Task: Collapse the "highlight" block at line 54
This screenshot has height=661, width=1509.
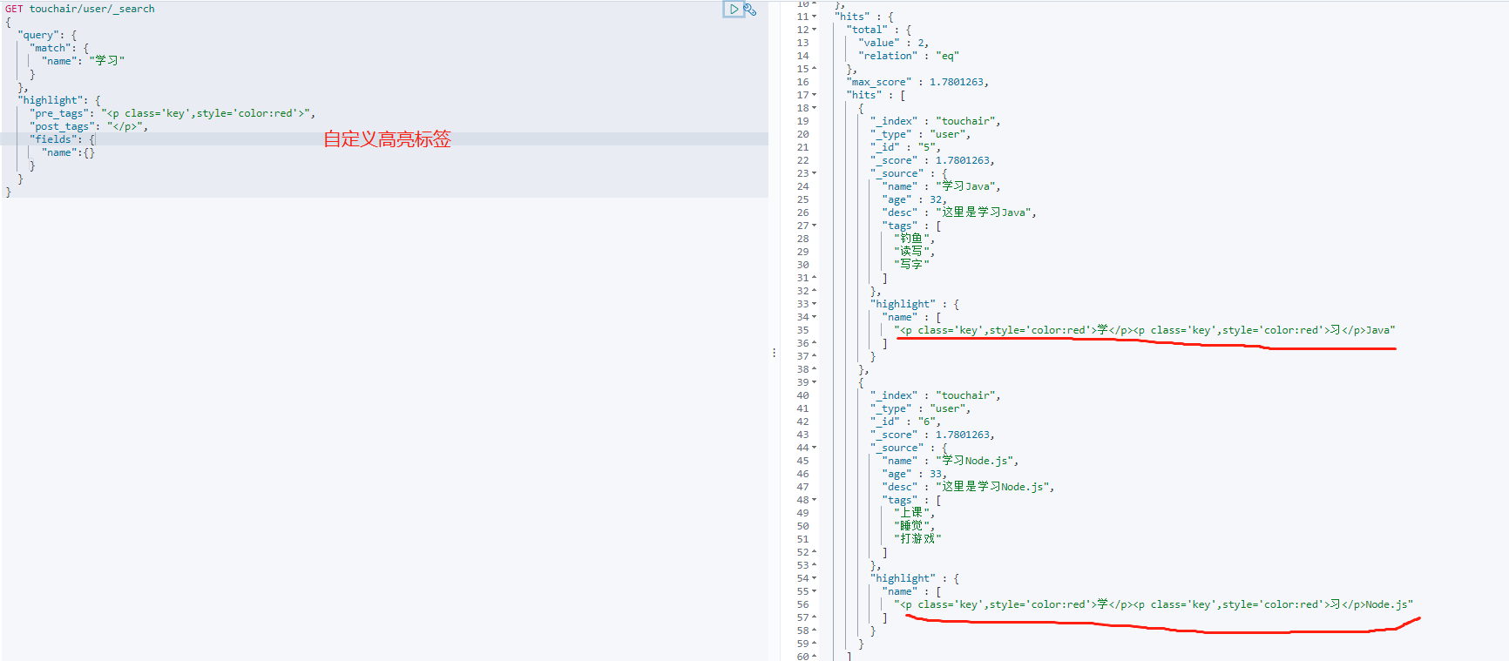Action: (x=815, y=578)
